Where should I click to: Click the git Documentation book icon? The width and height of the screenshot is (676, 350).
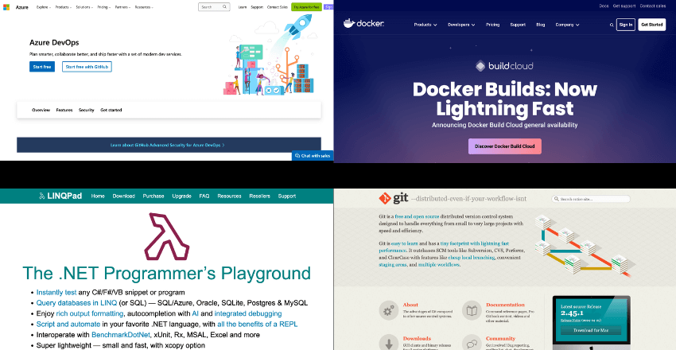(x=472, y=310)
